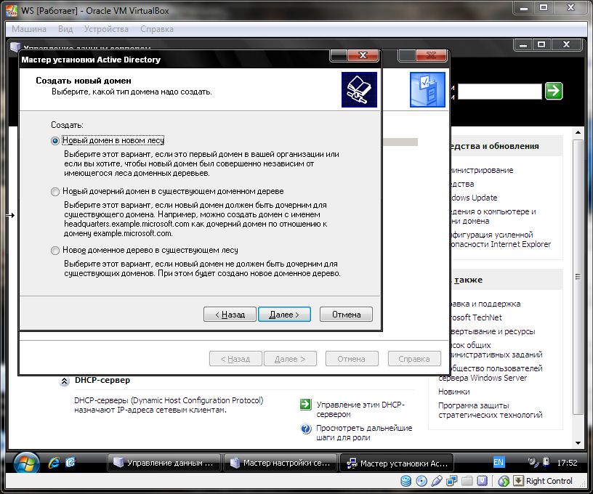Click the 'Right Control' host key label
The image size is (593, 494).
549,481
